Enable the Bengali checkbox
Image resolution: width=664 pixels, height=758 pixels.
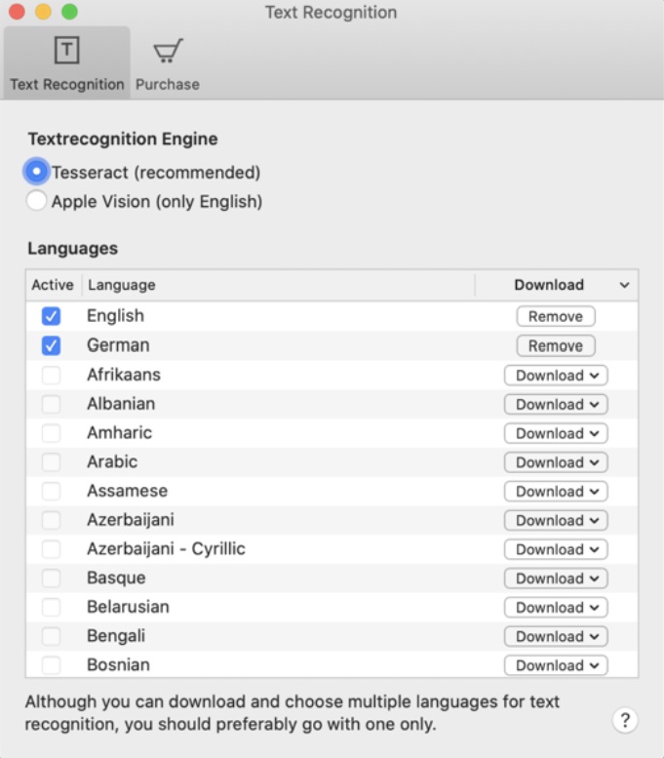click(x=51, y=636)
